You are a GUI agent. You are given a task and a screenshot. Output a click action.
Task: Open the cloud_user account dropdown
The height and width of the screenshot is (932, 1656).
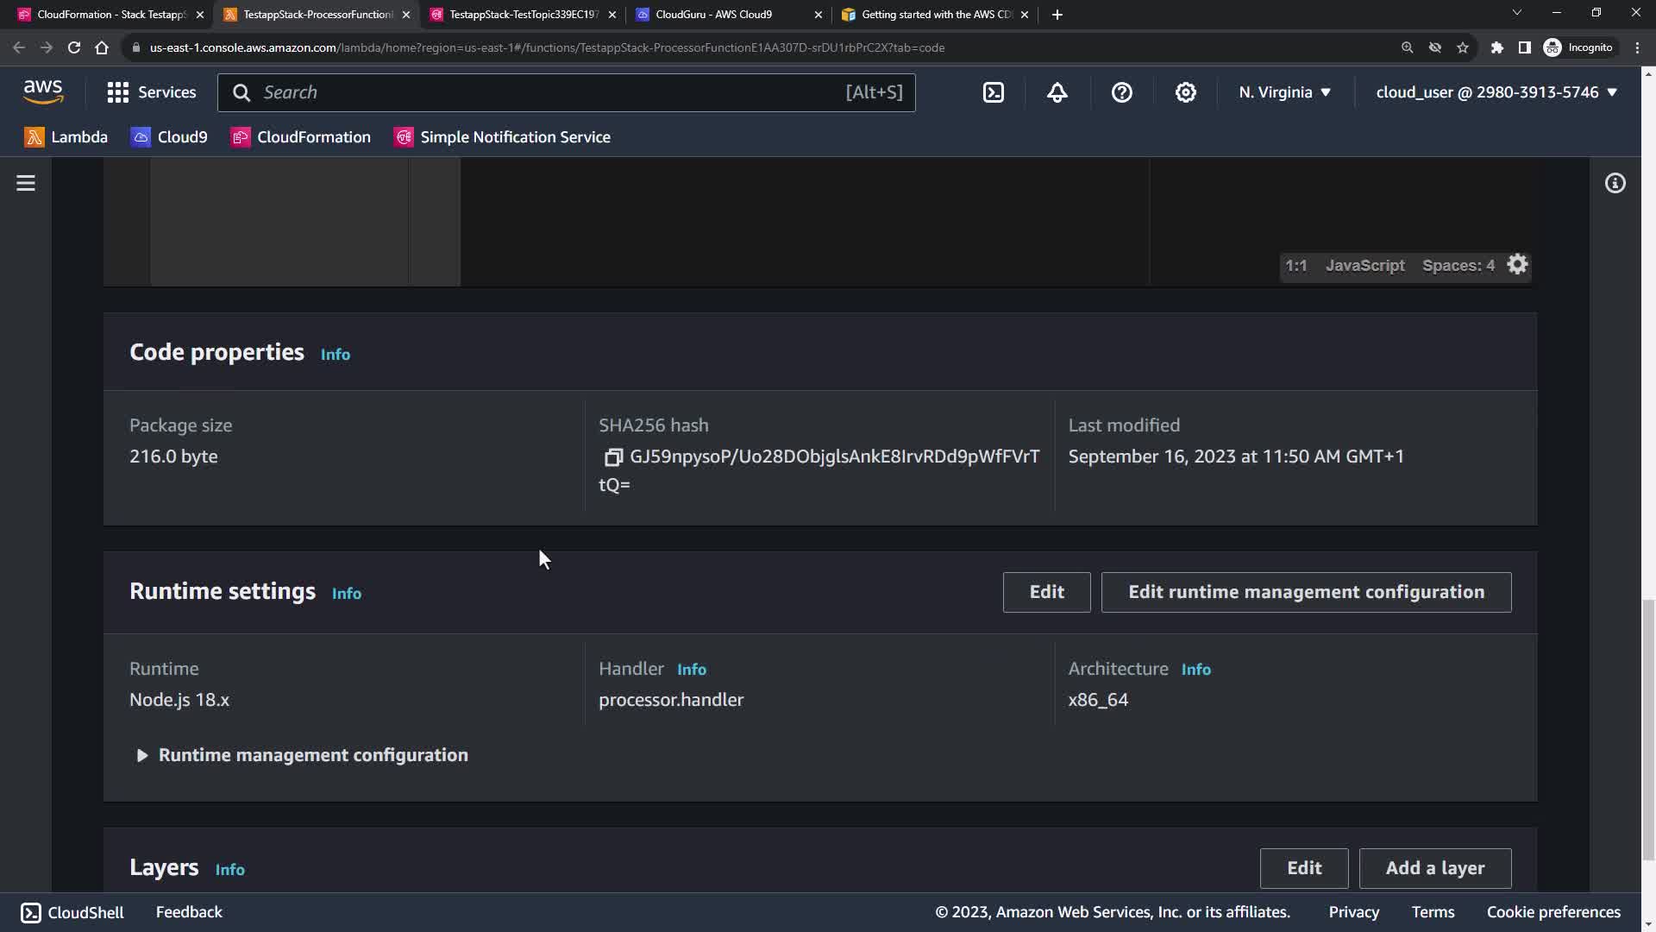coord(1496,92)
